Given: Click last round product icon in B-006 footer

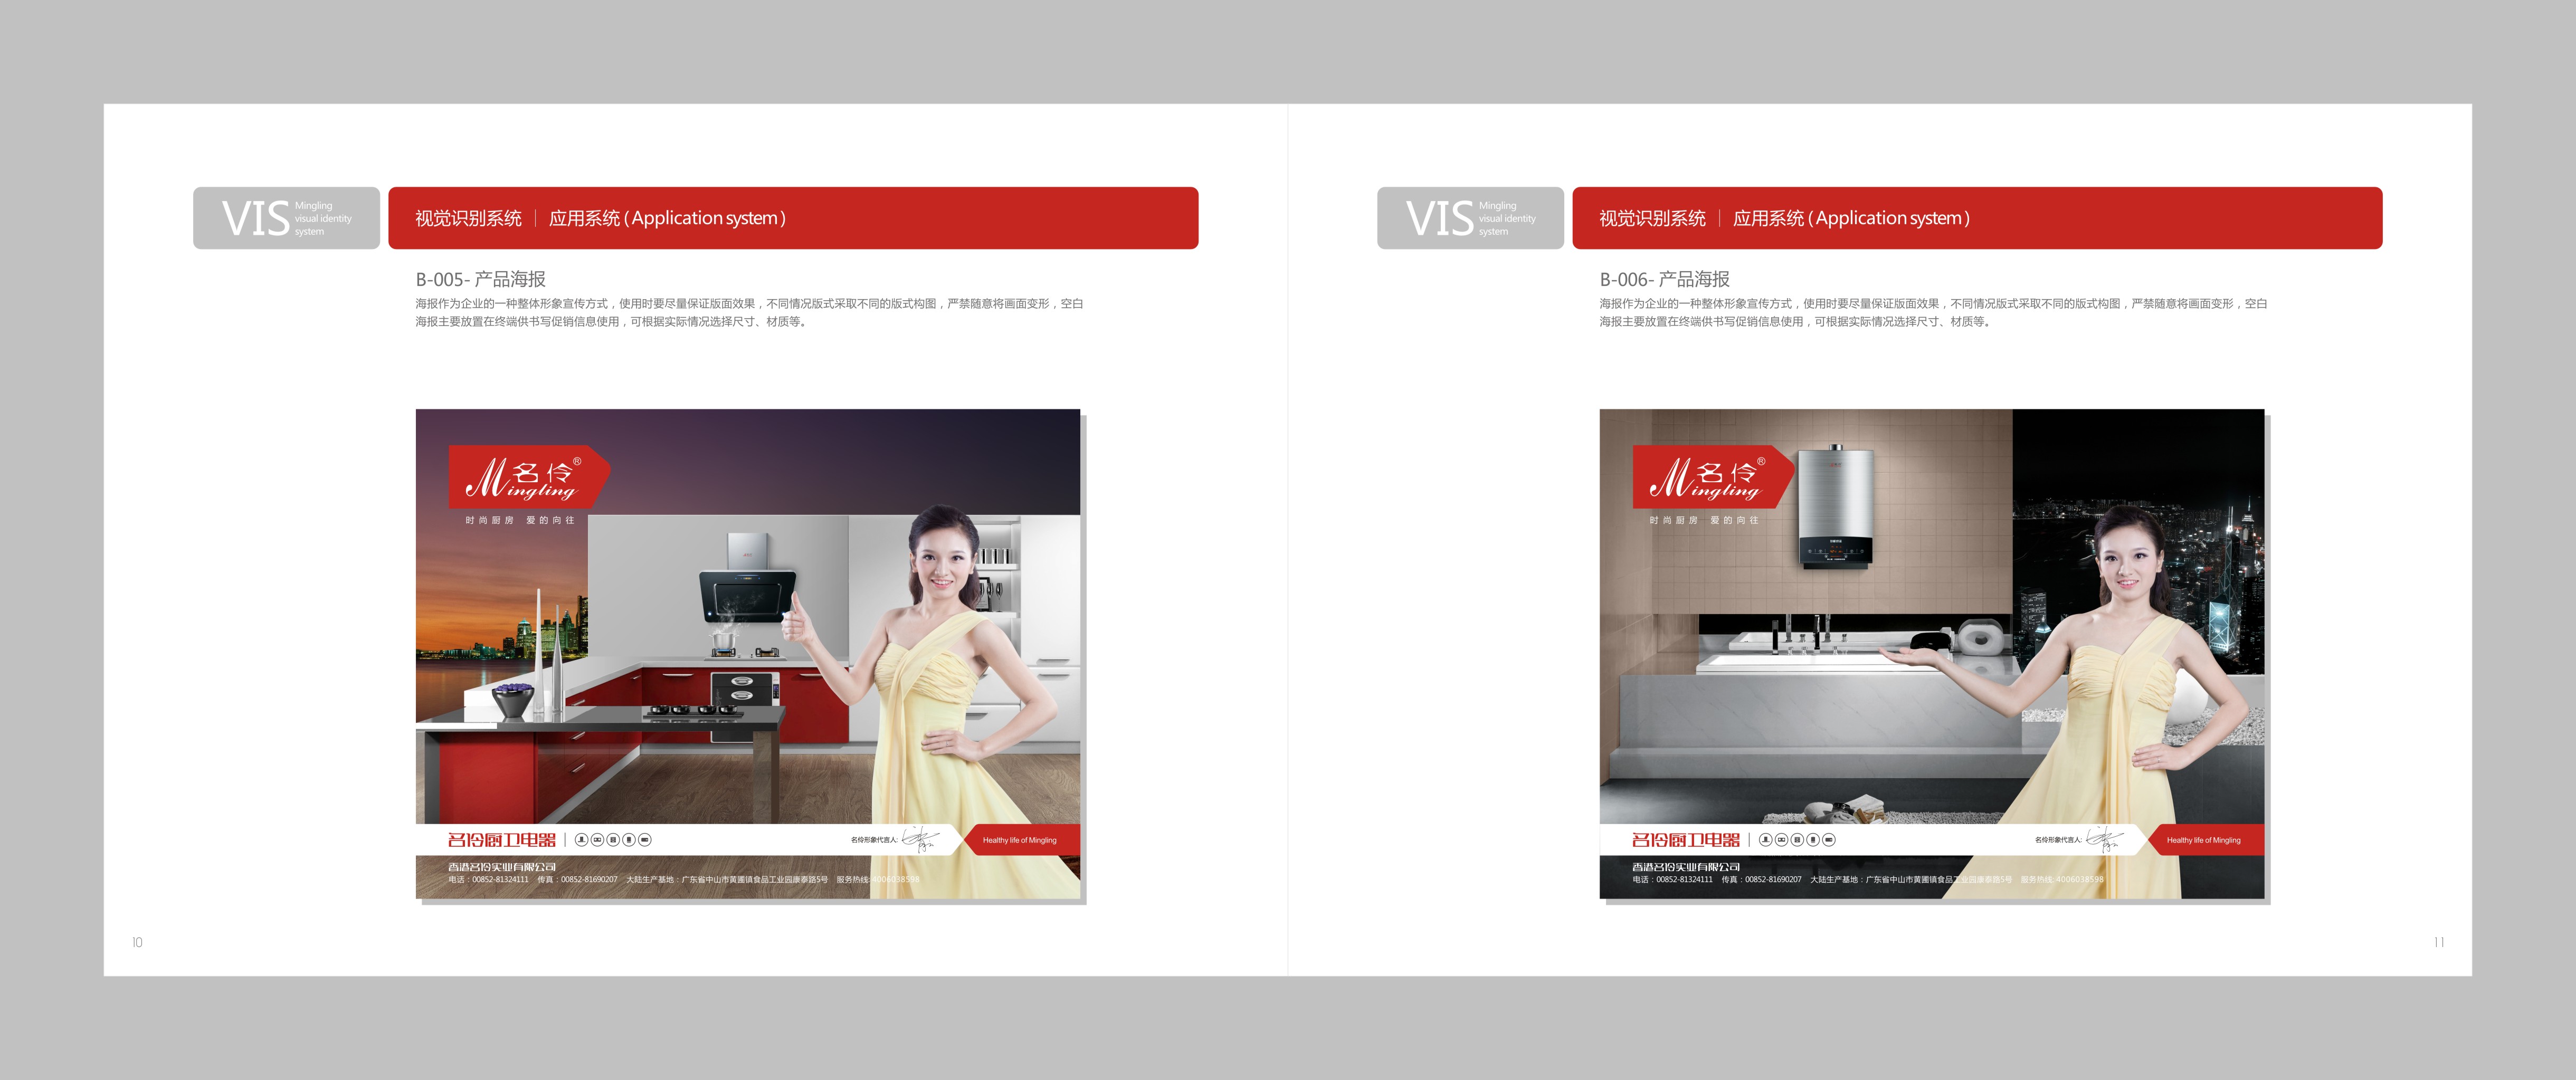Looking at the screenshot, I should point(1829,840).
